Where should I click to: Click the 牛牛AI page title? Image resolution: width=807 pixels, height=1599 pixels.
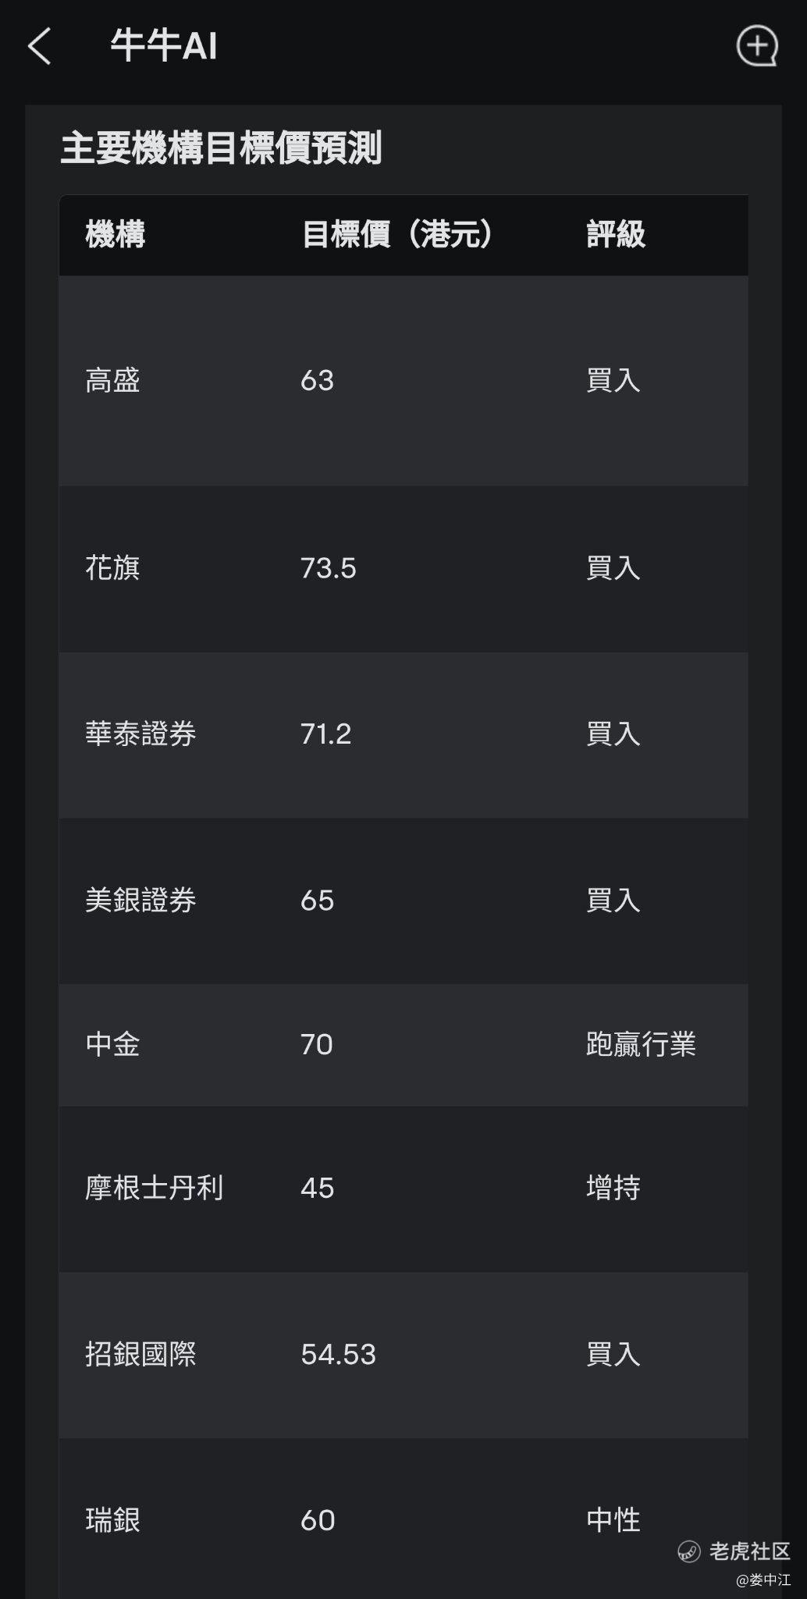(x=164, y=45)
